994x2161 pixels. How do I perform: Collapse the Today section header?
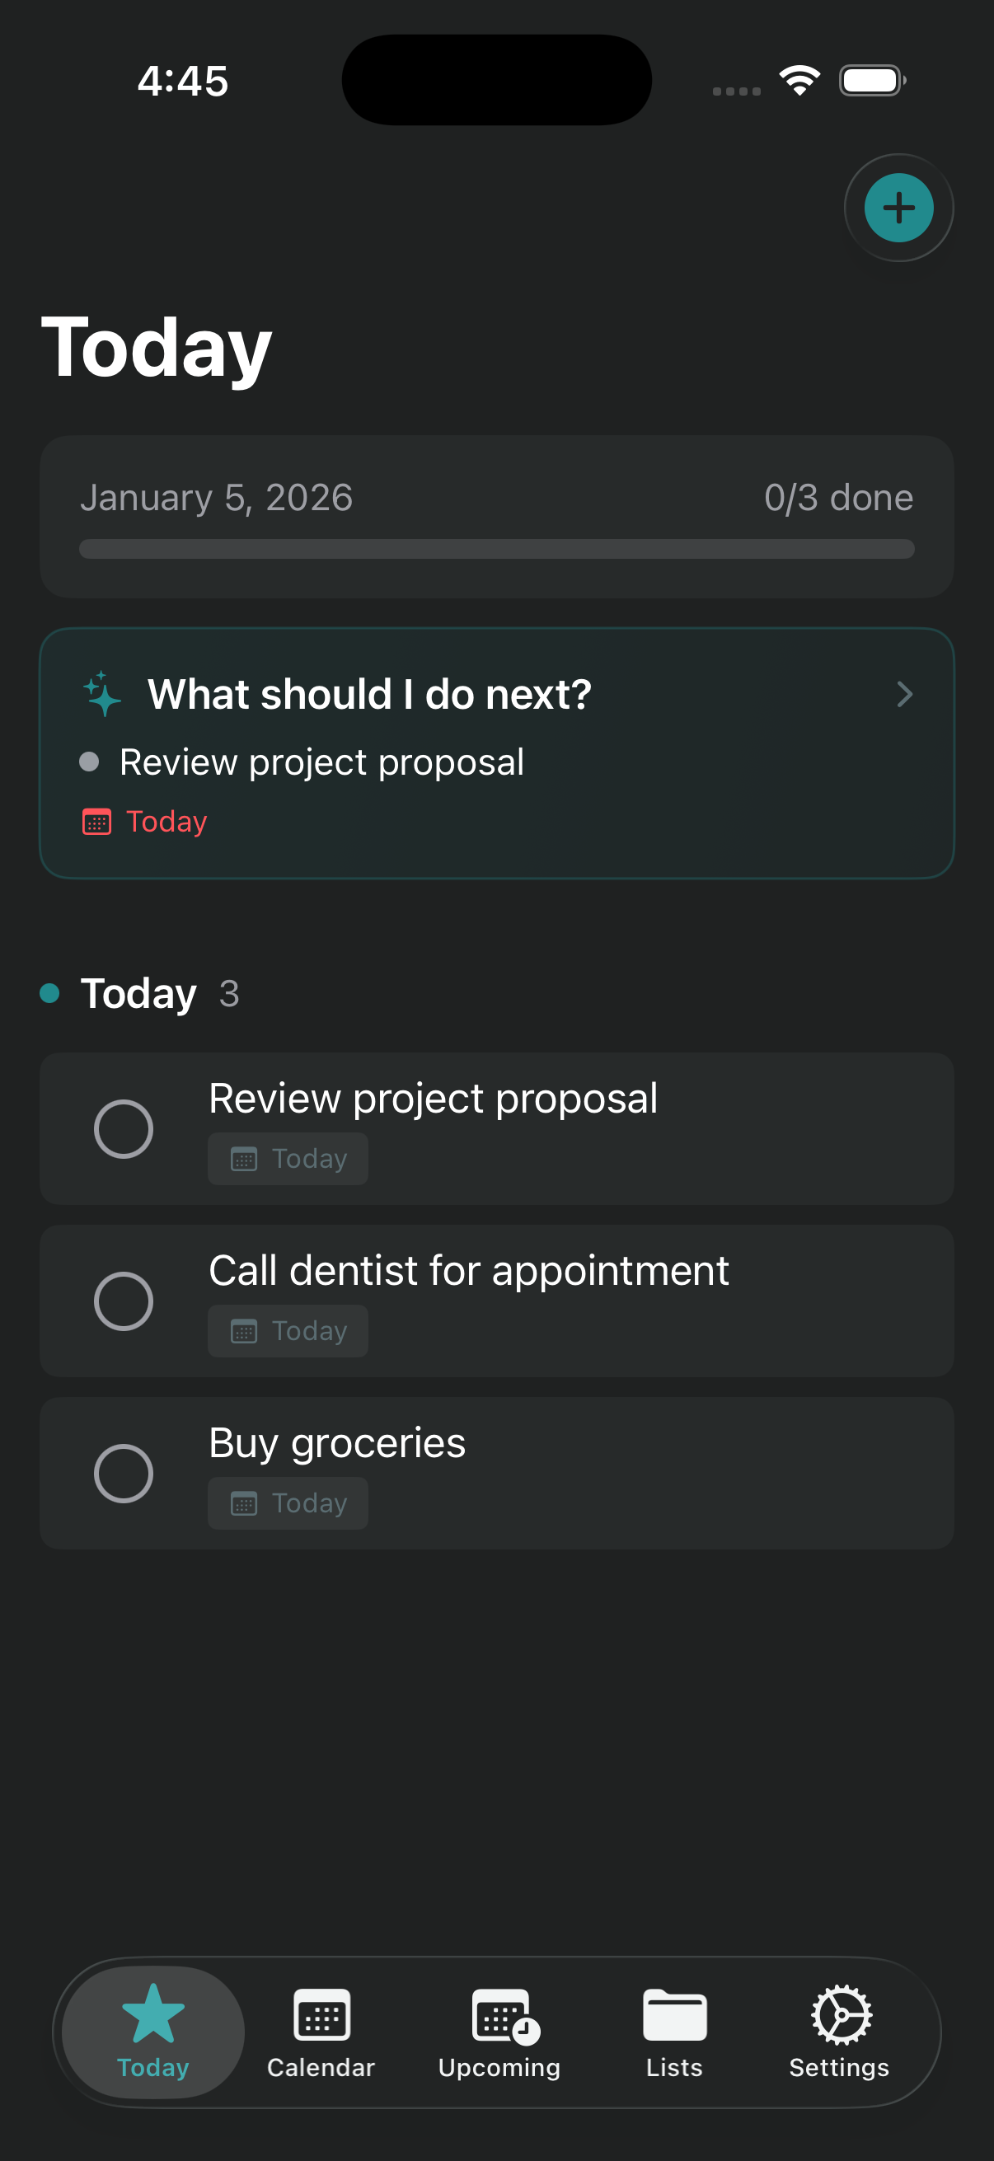pyautogui.click(x=138, y=993)
